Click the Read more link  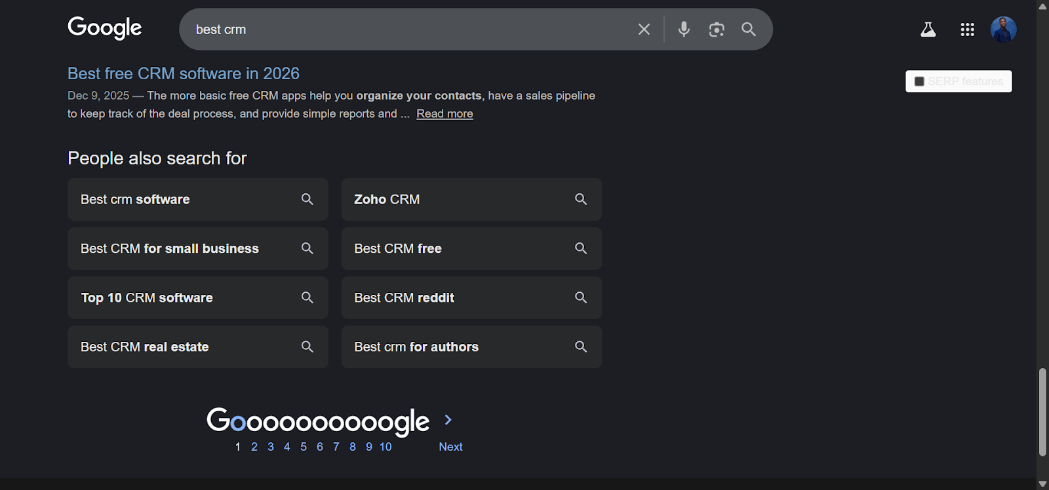pos(445,113)
